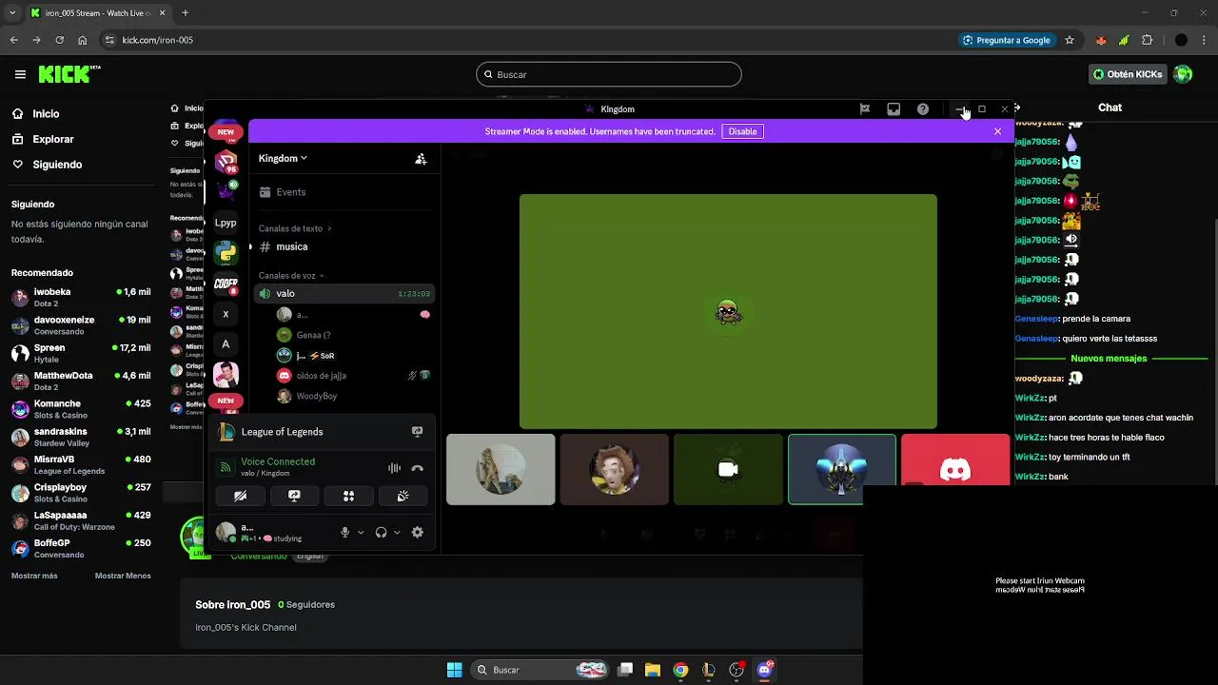The height and width of the screenshot is (685, 1218).
Task: Bookmark this page with star icon
Action: pos(1070,40)
